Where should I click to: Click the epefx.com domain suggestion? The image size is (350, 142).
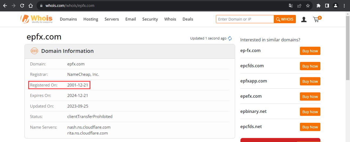tap(251, 96)
